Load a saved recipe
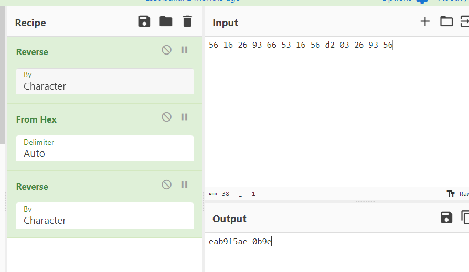 pyautogui.click(x=166, y=21)
